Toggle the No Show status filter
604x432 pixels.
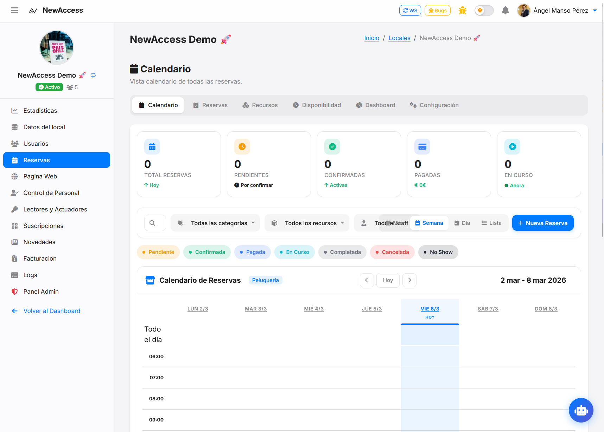click(438, 252)
